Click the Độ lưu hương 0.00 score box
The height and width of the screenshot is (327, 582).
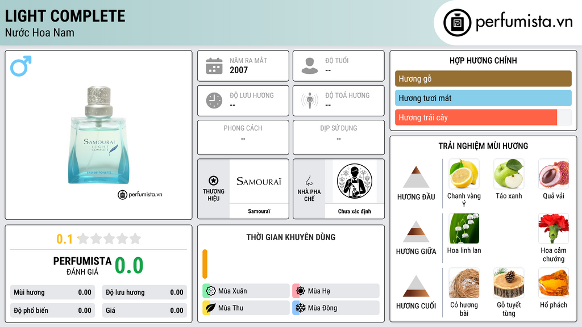click(x=144, y=292)
